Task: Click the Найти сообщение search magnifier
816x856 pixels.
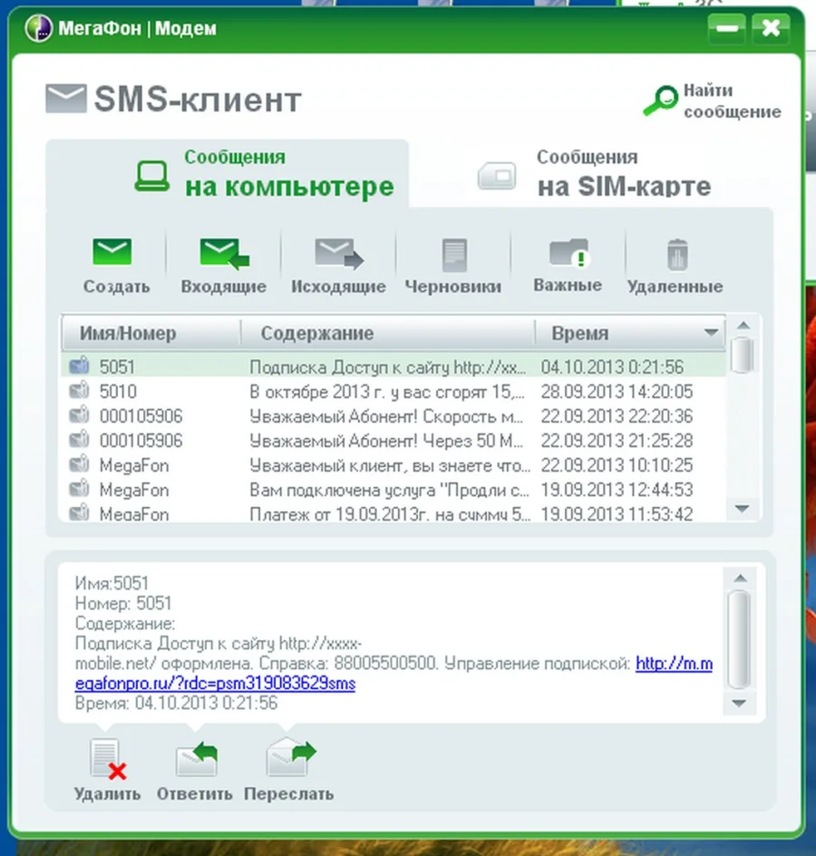Action: coord(660,101)
